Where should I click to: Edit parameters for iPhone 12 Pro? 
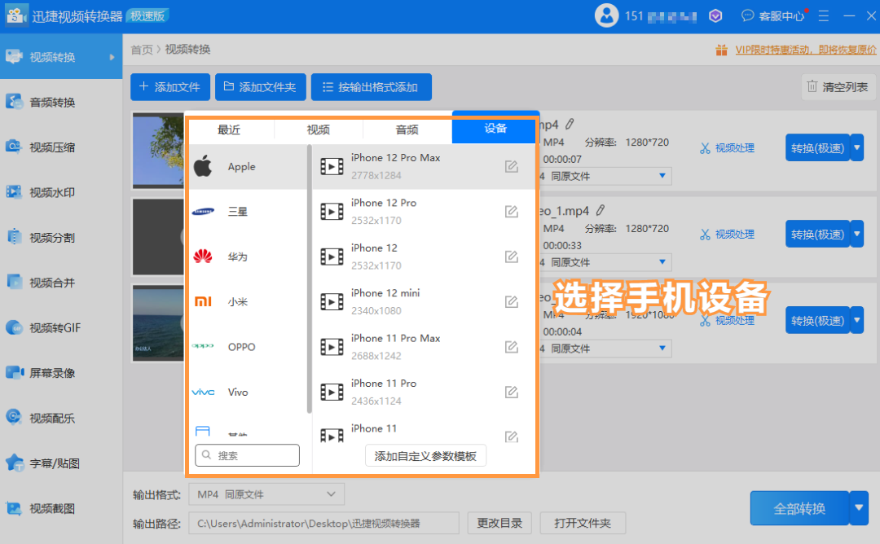(511, 212)
